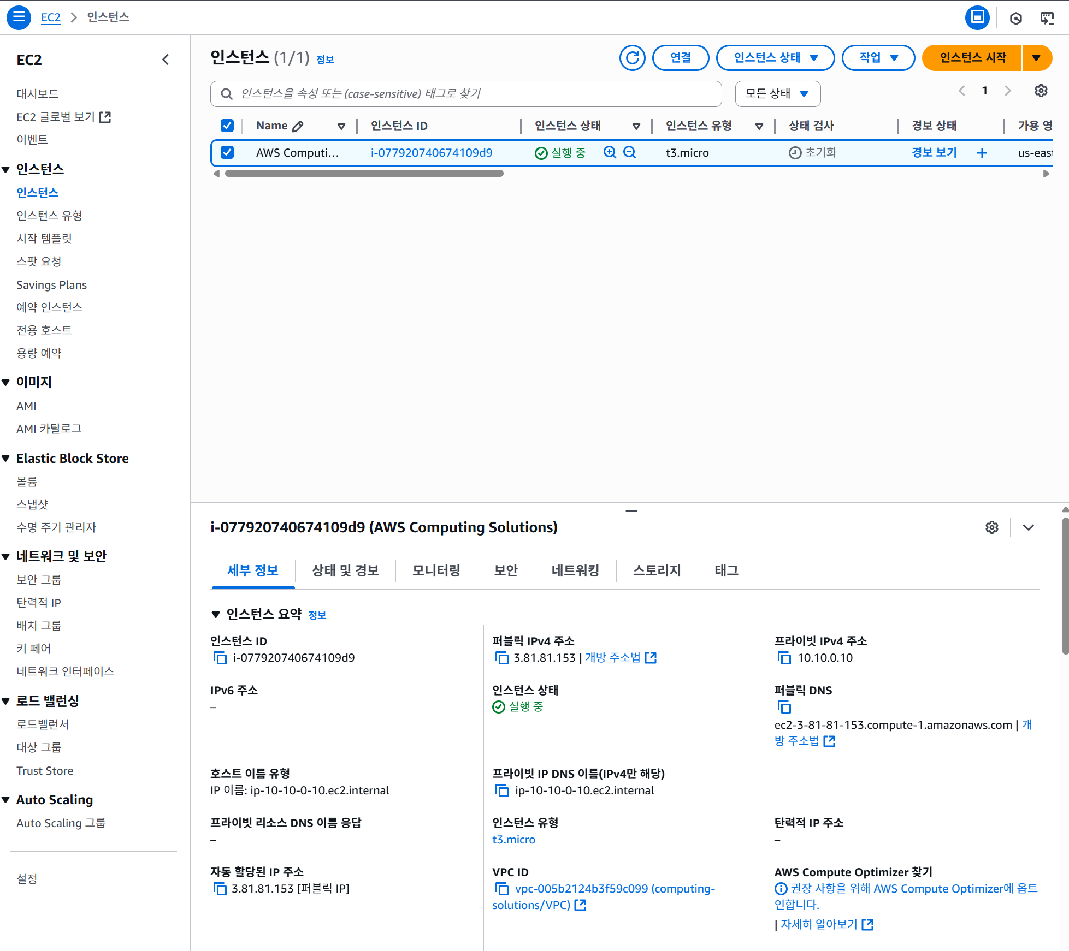
Task: Copy the private IPv4 address 10.10.0.10
Action: 784,658
